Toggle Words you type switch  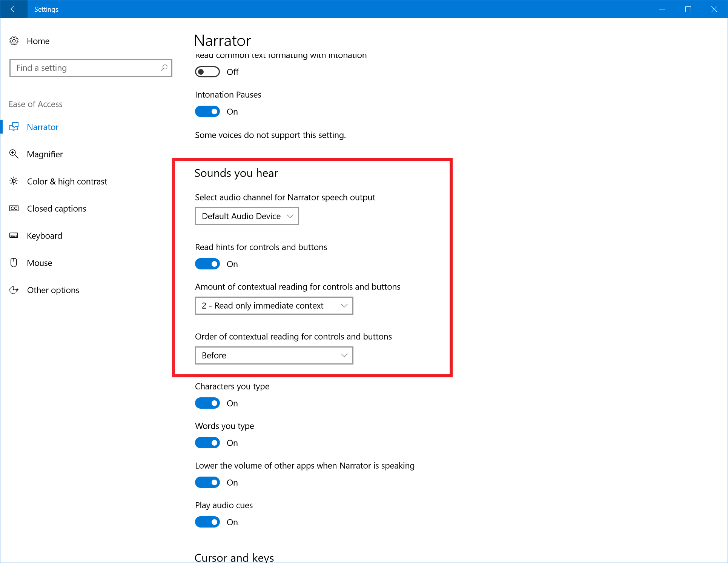207,443
